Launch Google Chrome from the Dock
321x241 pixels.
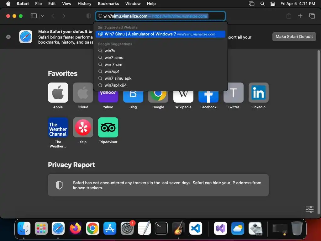coord(92,228)
